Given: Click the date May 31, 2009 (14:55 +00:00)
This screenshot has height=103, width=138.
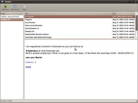Looking at the screenshot, I should pyautogui.click(x=123, y=20).
